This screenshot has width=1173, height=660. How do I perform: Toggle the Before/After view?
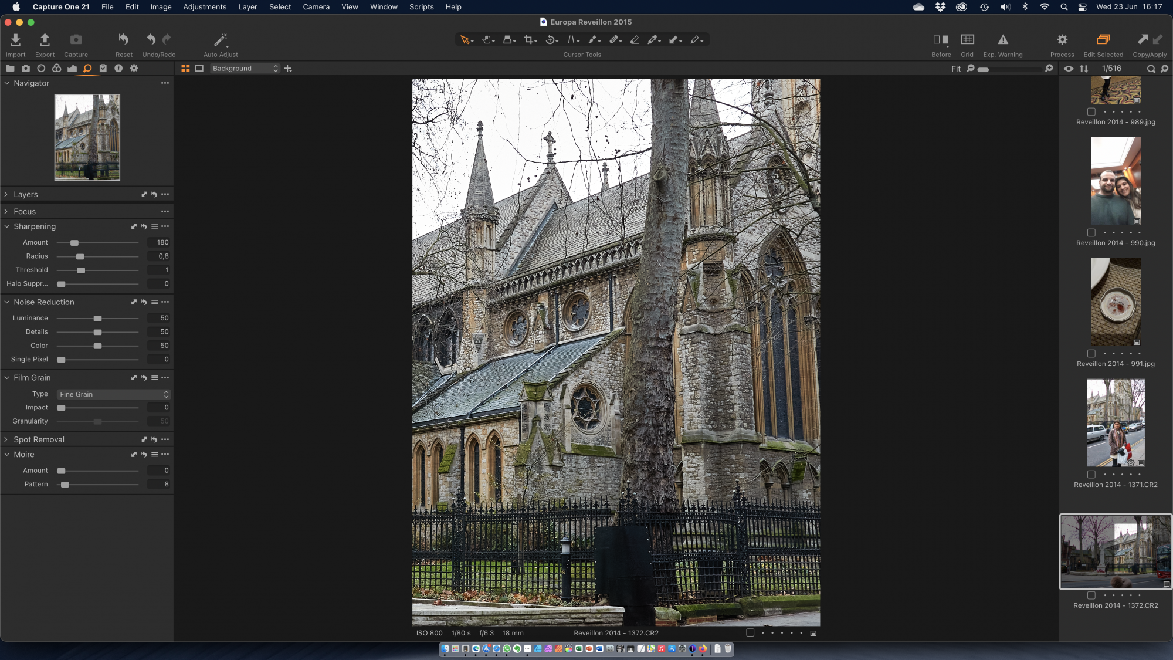coord(941,40)
